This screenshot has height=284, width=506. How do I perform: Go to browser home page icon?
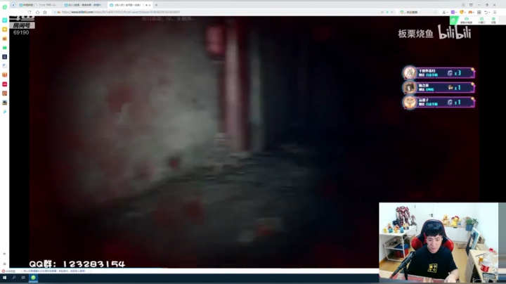[37, 12]
